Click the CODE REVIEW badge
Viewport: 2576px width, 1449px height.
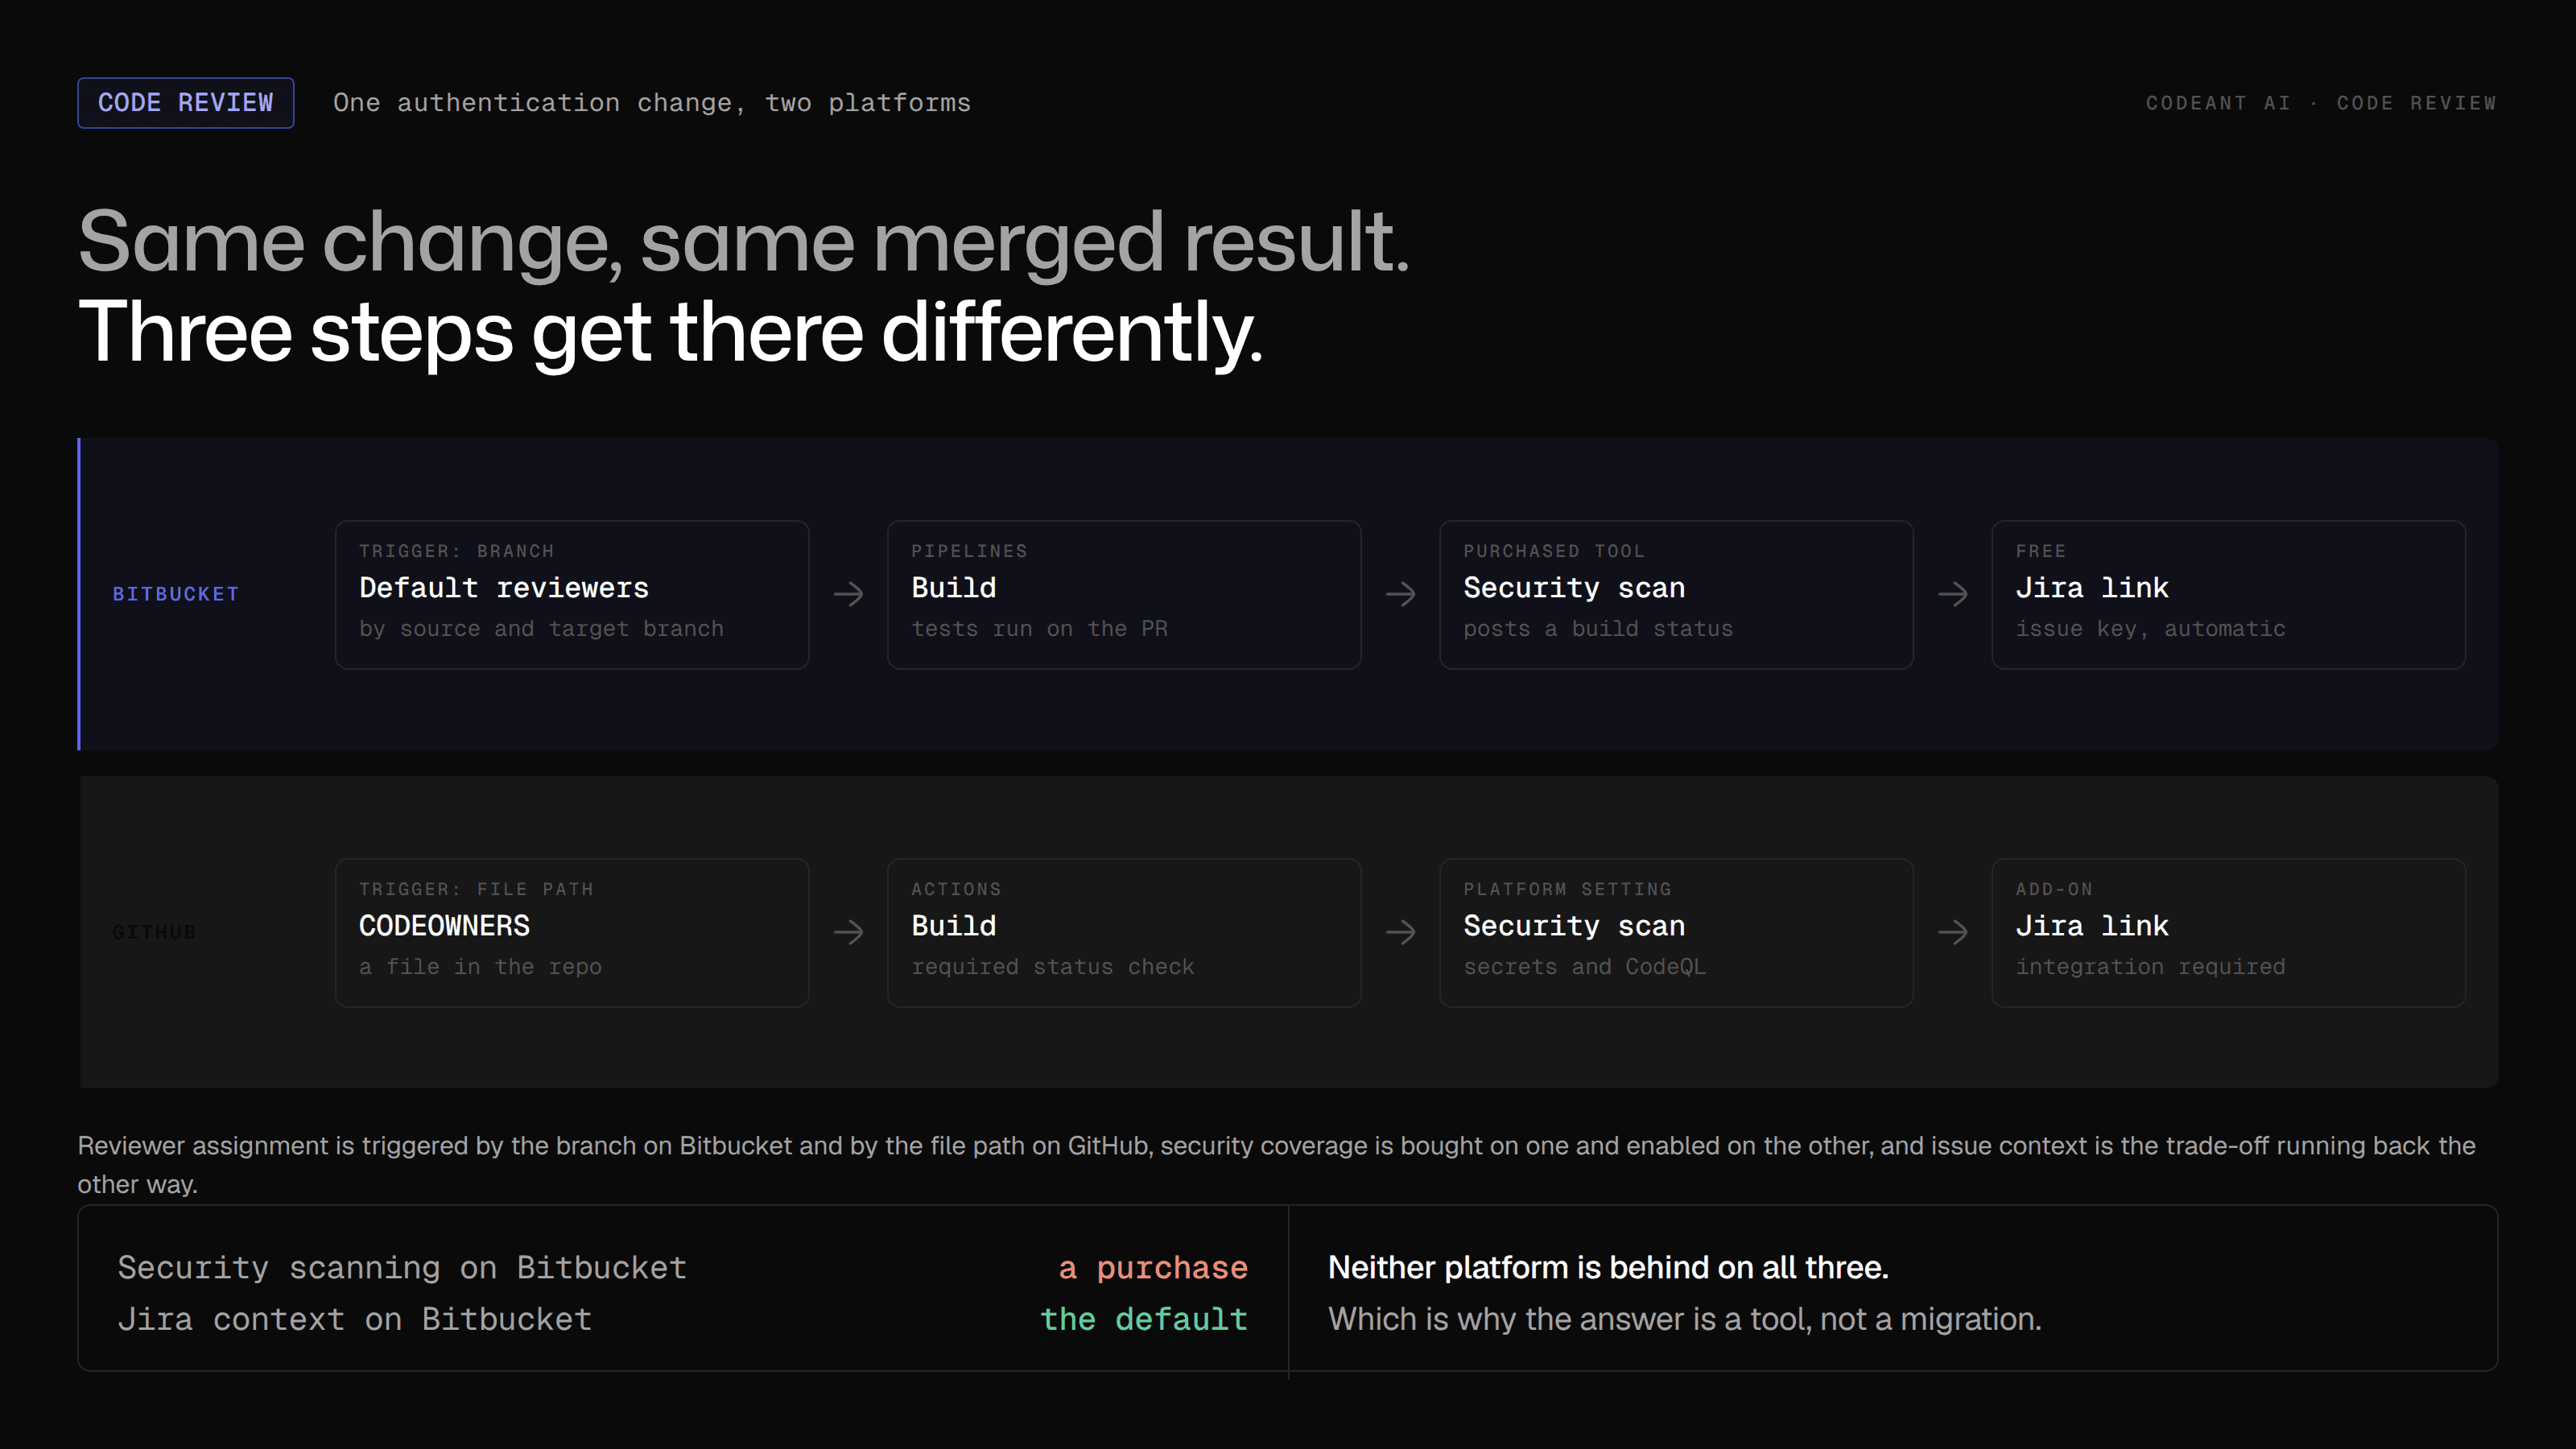point(186,103)
